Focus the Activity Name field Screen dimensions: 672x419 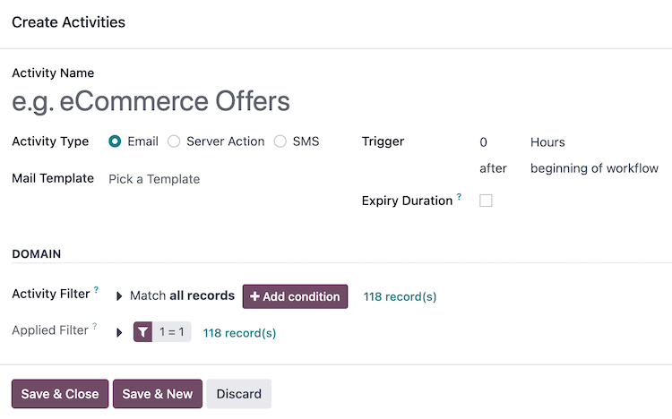tap(179, 101)
